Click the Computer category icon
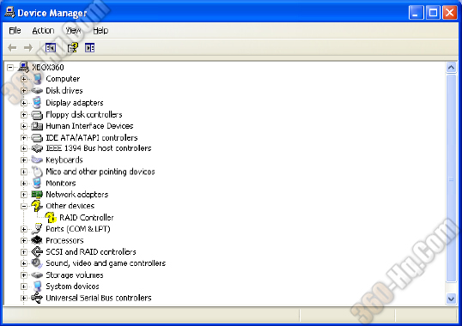This screenshot has width=462, height=326. tap(37, 79)
